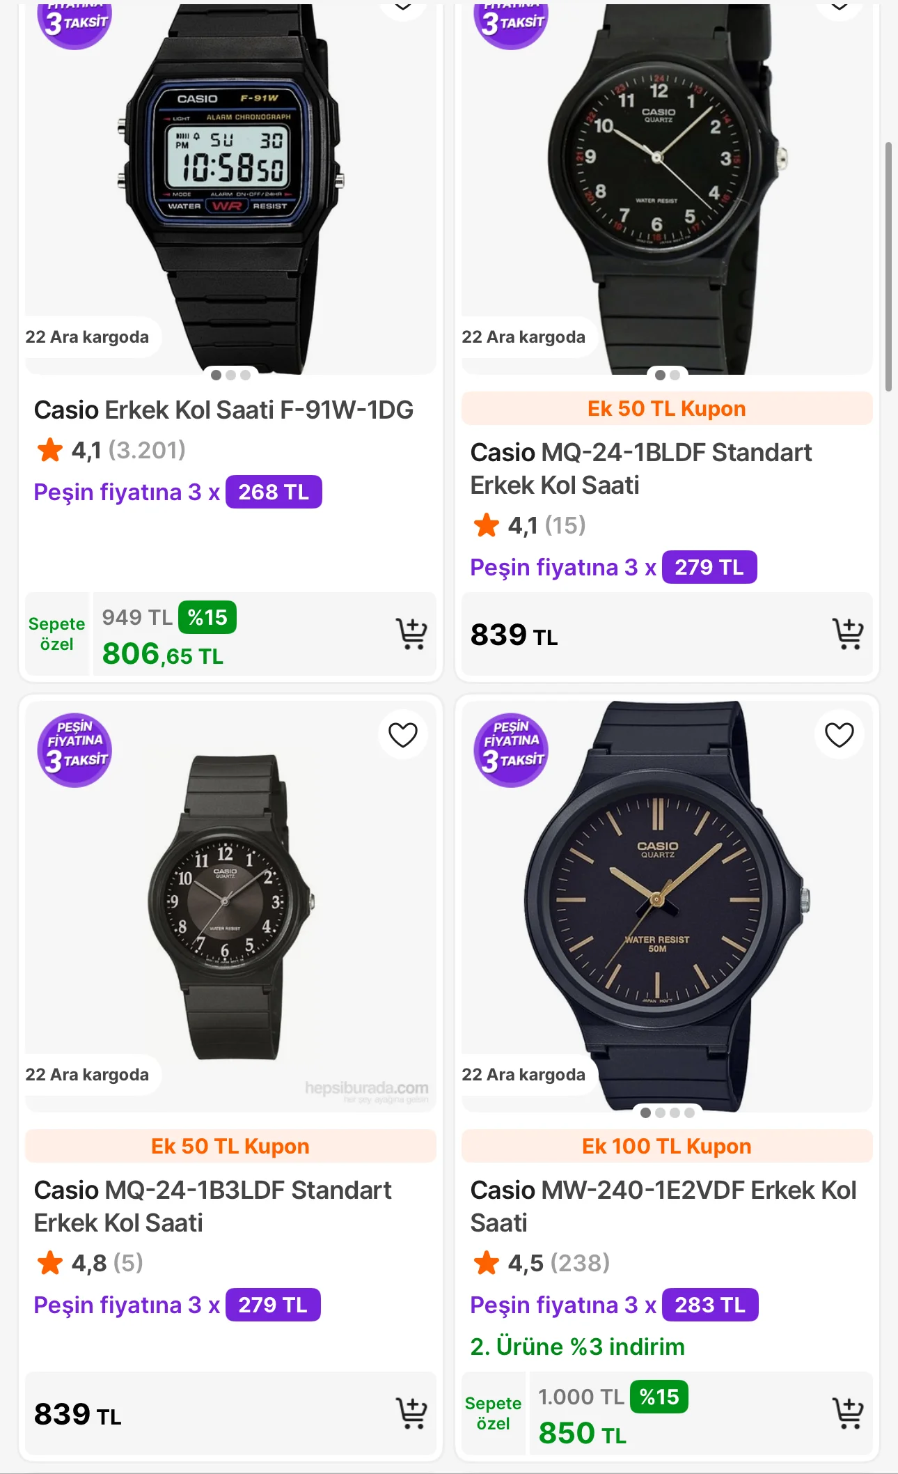Select the 268 TL installment price badge
Image resolution: width=898 pixels, height=1474 pixels.
(x=274, y=492)
